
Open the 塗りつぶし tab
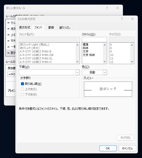pyautogui.click(x=65, y=28)
